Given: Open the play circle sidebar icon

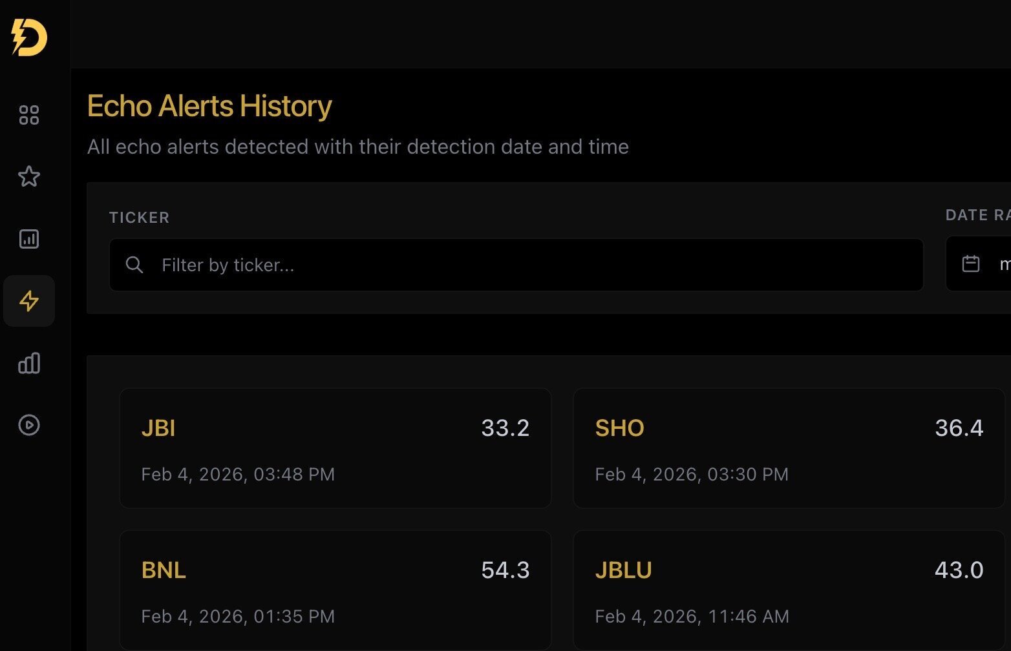Looking at the screenshot, I should [x=29, y=425].
